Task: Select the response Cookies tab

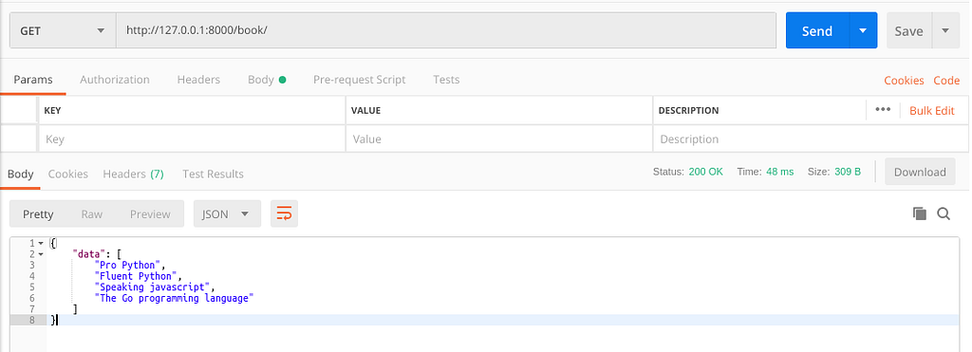Action: 68,175
